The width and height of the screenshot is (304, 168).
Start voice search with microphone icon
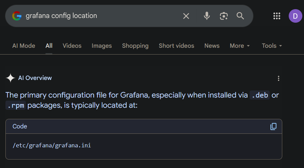pos(207,16)
